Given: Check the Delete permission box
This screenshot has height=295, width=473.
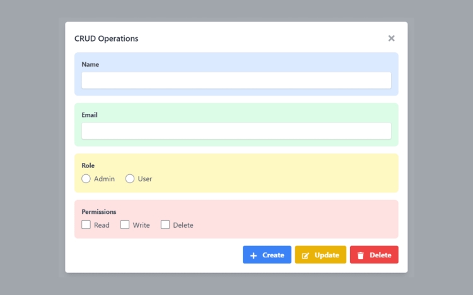Looking at the screenshot, I should click(165, 225).
